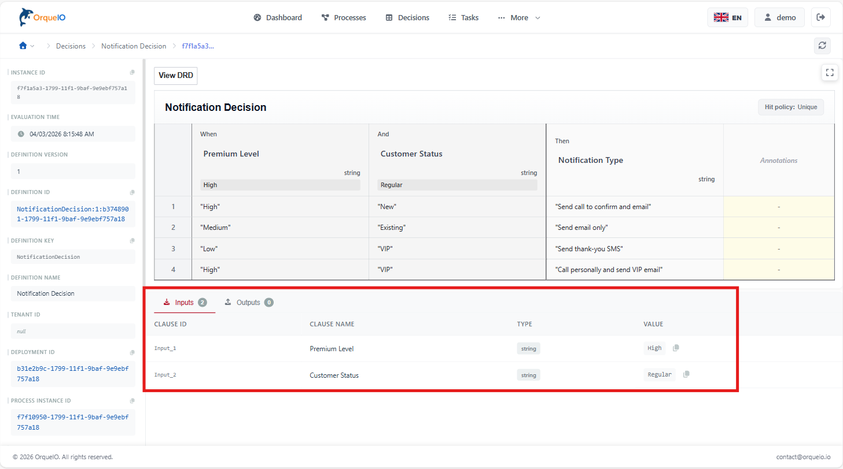This screenshot has height=469, width=843.
Task: Expand the More menu dropdown
Action: [519, 18]
